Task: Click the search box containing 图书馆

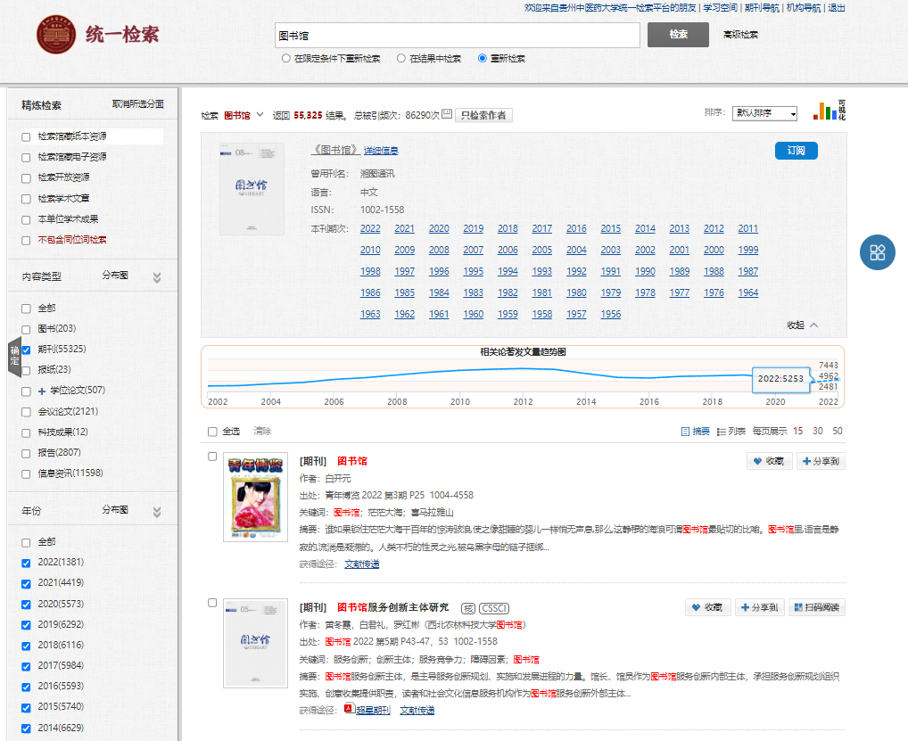Action: (457, 36)
